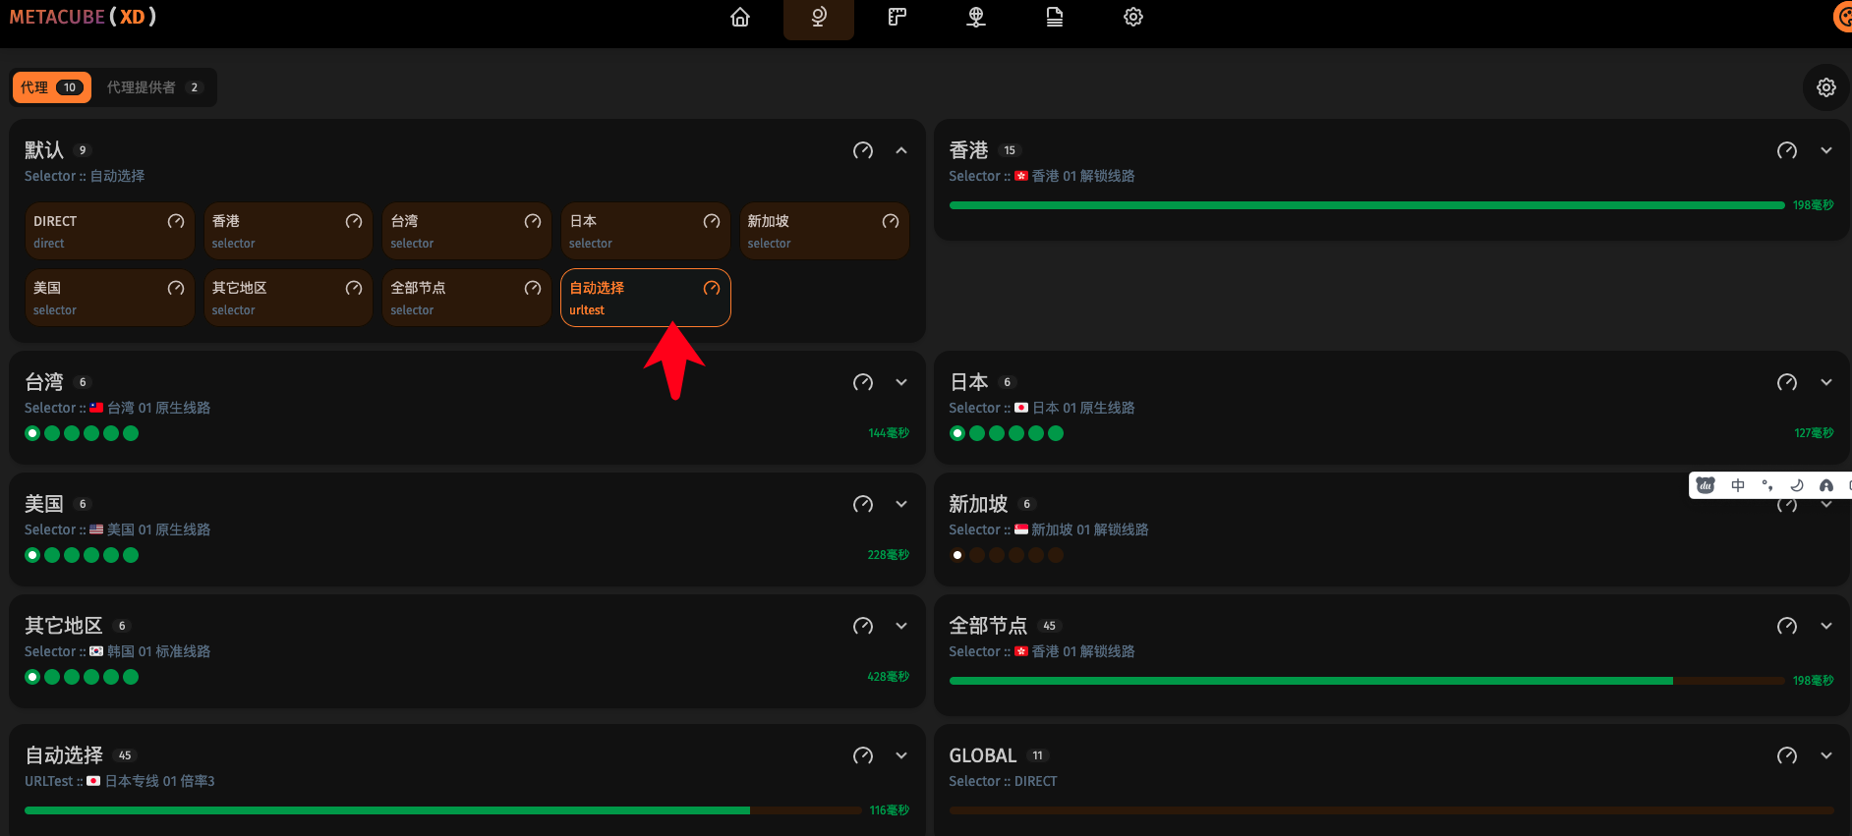1852x836 pixels.
Task: Test latency on 日本 selector card
Action: click(712, 222)
